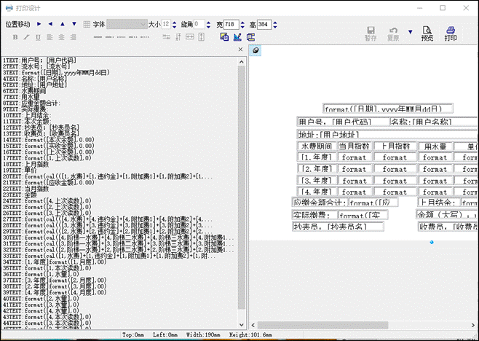
Task: Click the 高 height field showing 384
Action: tap(264, 24)
